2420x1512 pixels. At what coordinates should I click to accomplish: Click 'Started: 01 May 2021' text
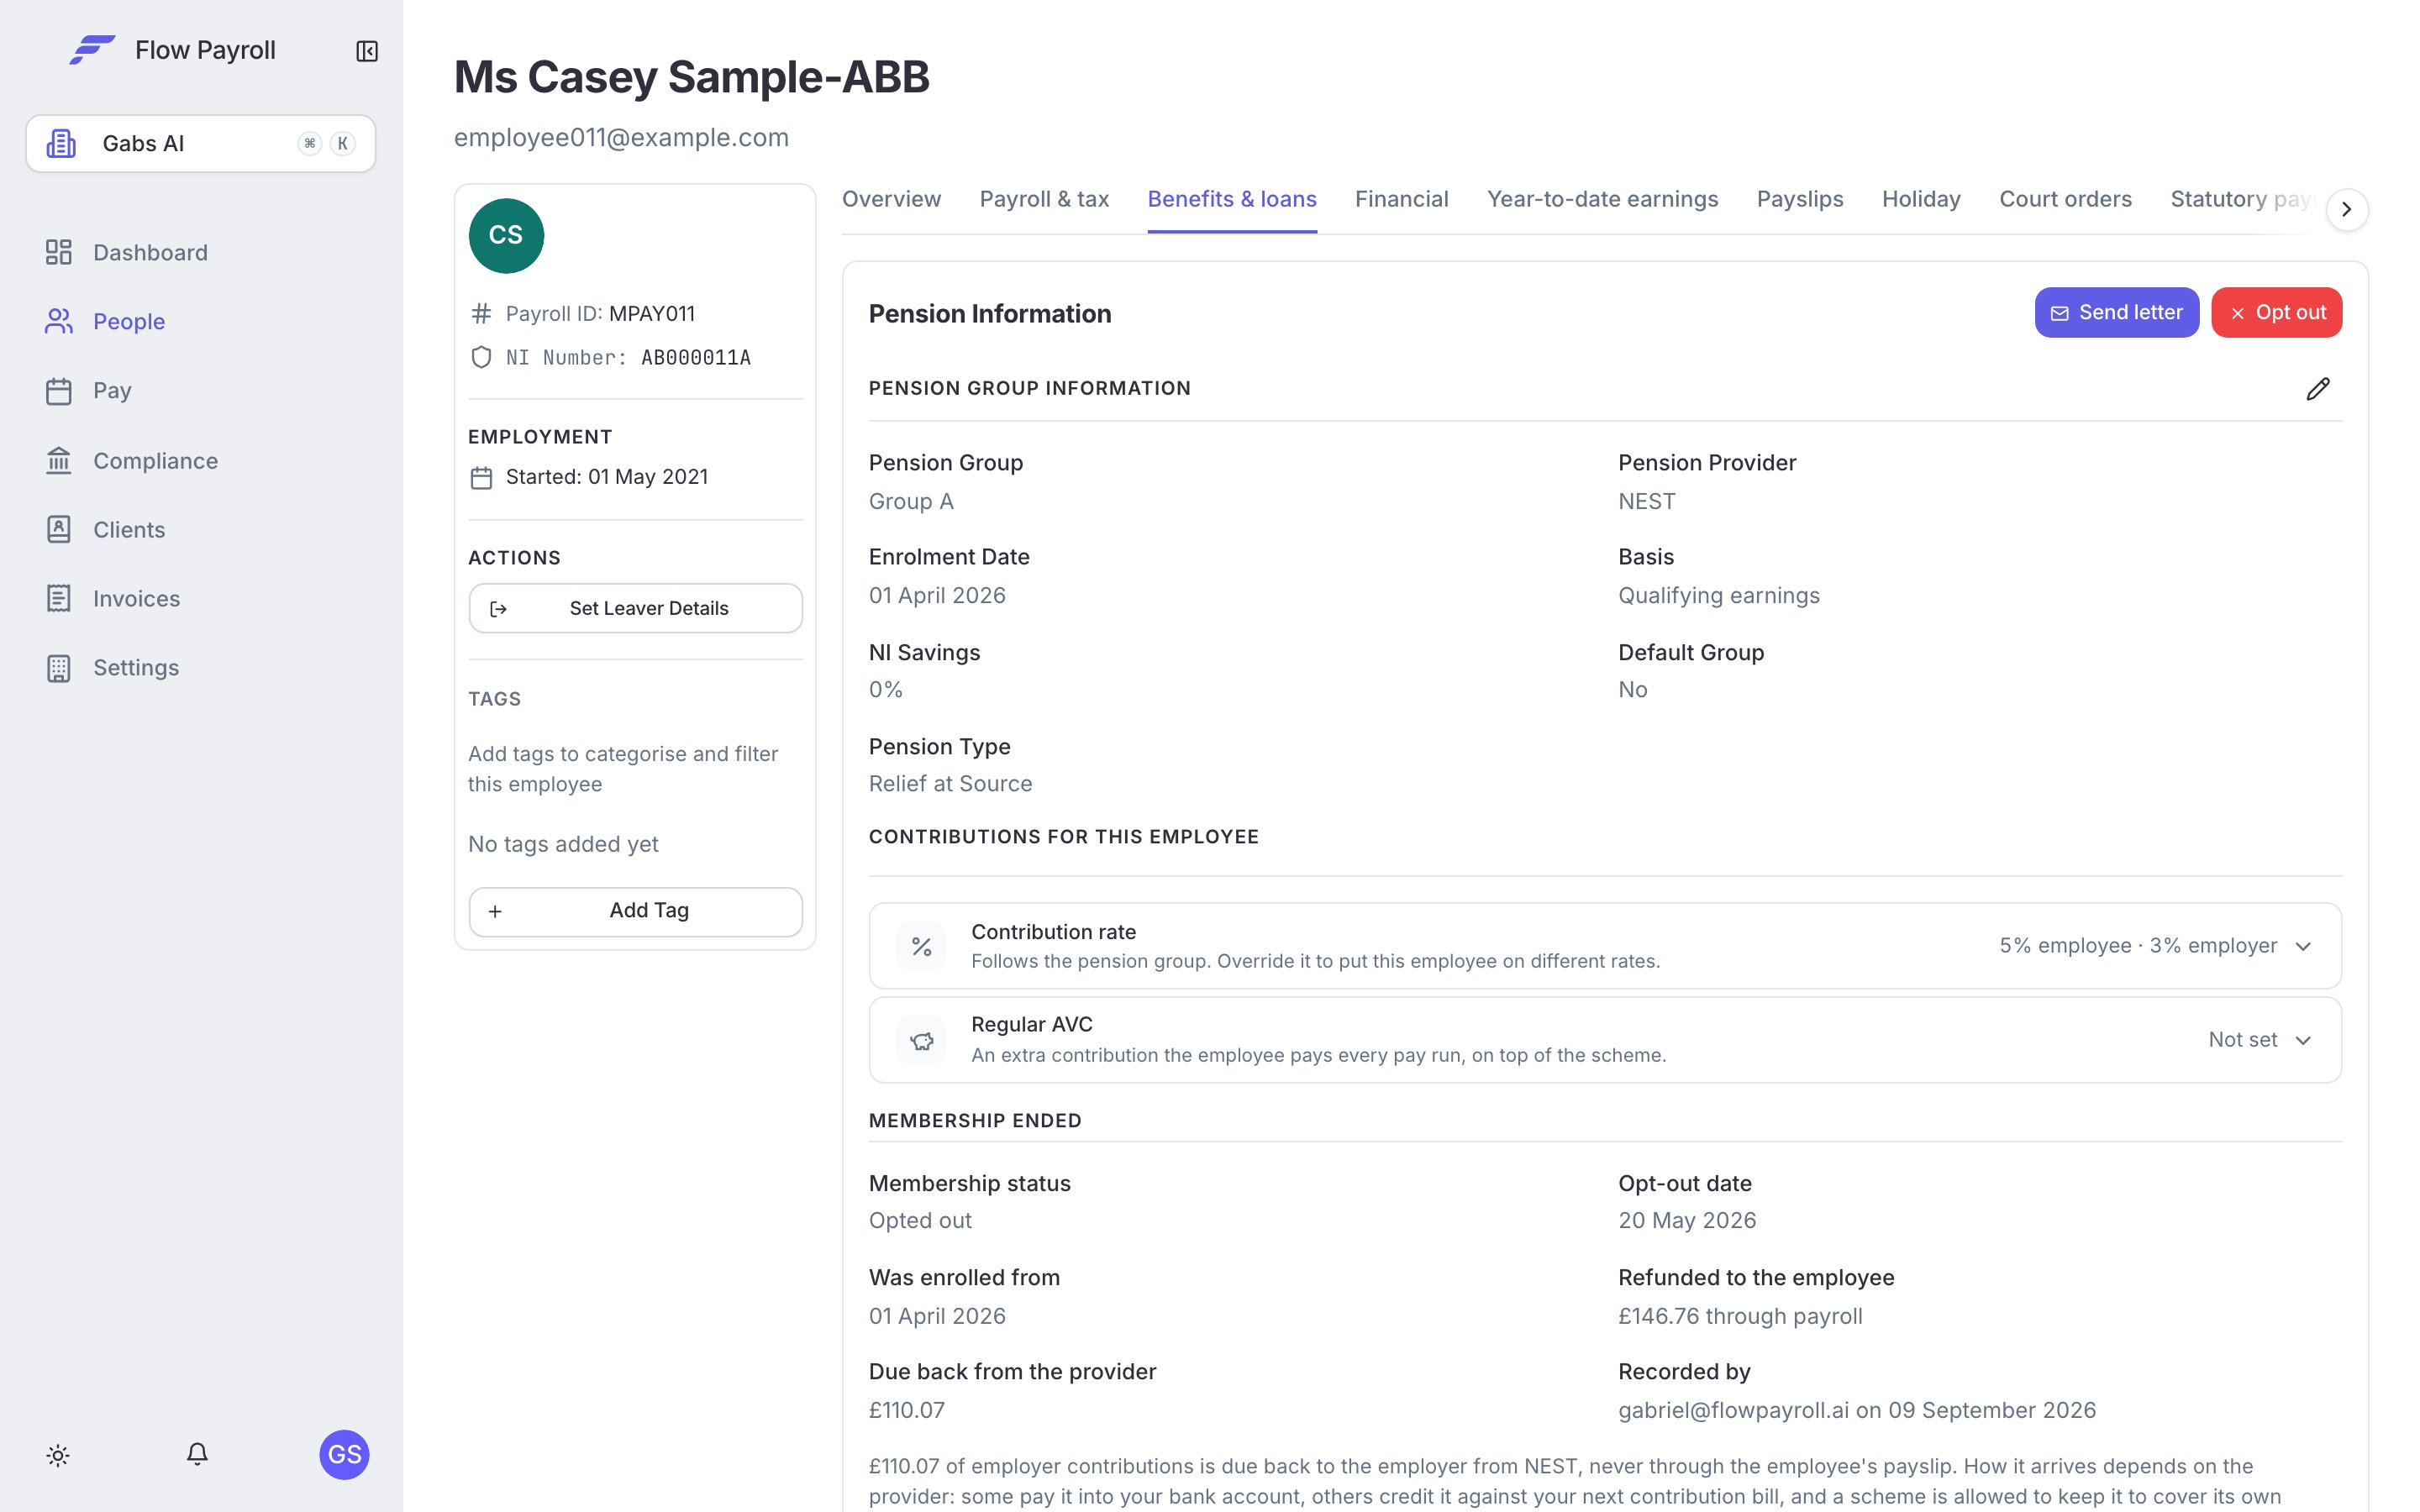(606, 477)
